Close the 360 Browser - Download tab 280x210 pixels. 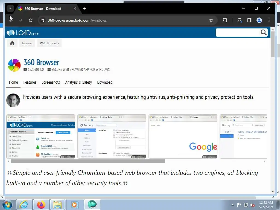(75, 8)
